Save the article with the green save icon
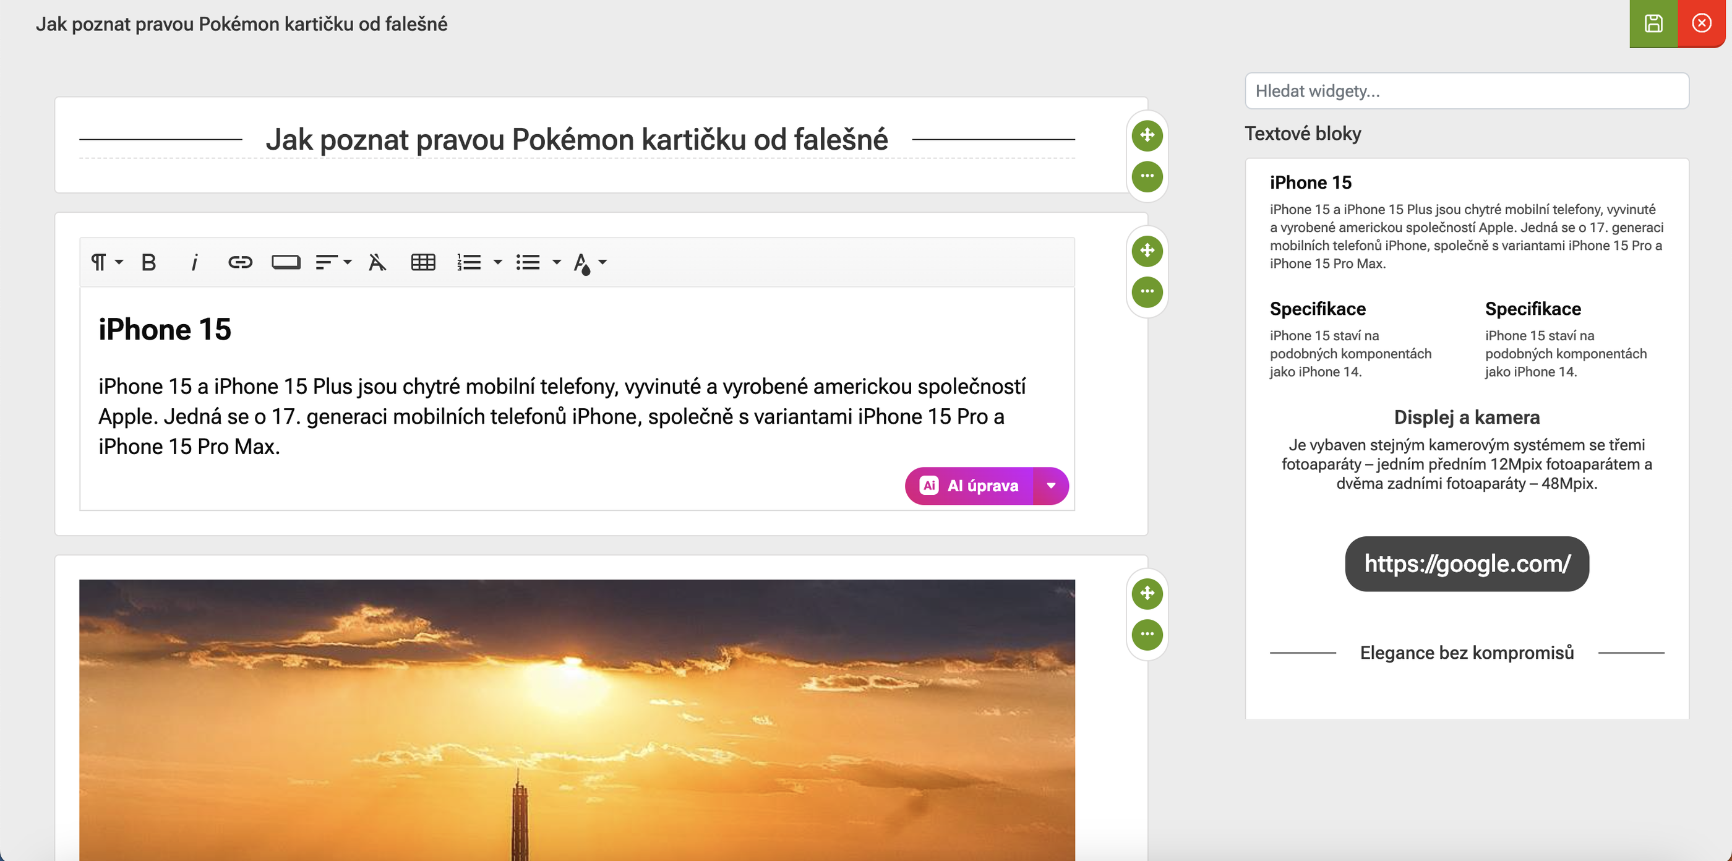 [x=1653, y=24]
